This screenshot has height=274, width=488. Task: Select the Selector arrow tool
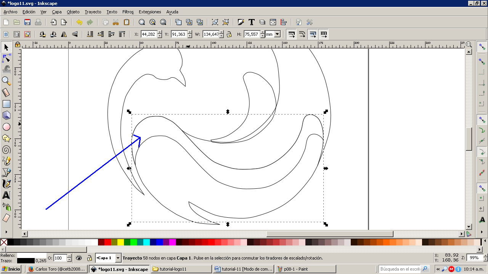(x=6, y=47)
